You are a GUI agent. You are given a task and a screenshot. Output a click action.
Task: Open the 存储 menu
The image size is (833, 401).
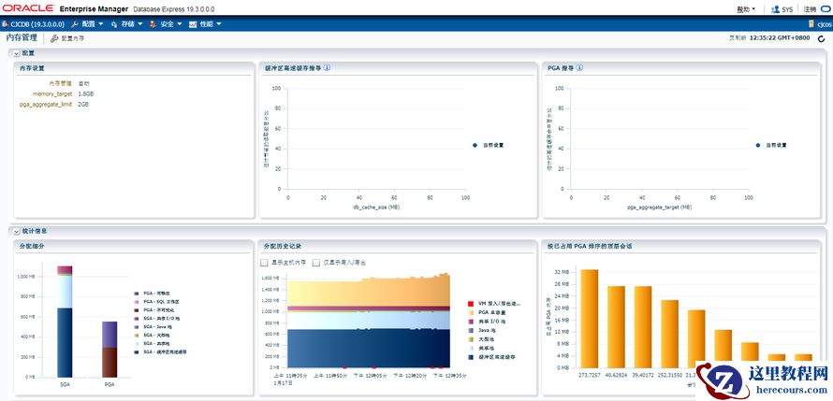126,24
